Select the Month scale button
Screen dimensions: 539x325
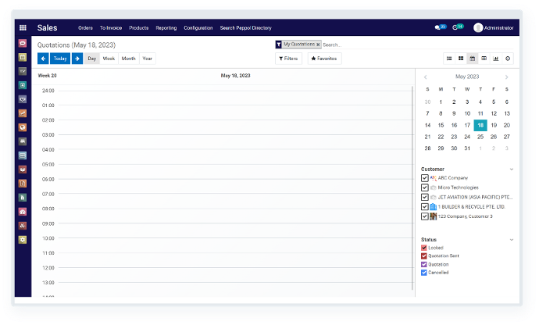129,59
